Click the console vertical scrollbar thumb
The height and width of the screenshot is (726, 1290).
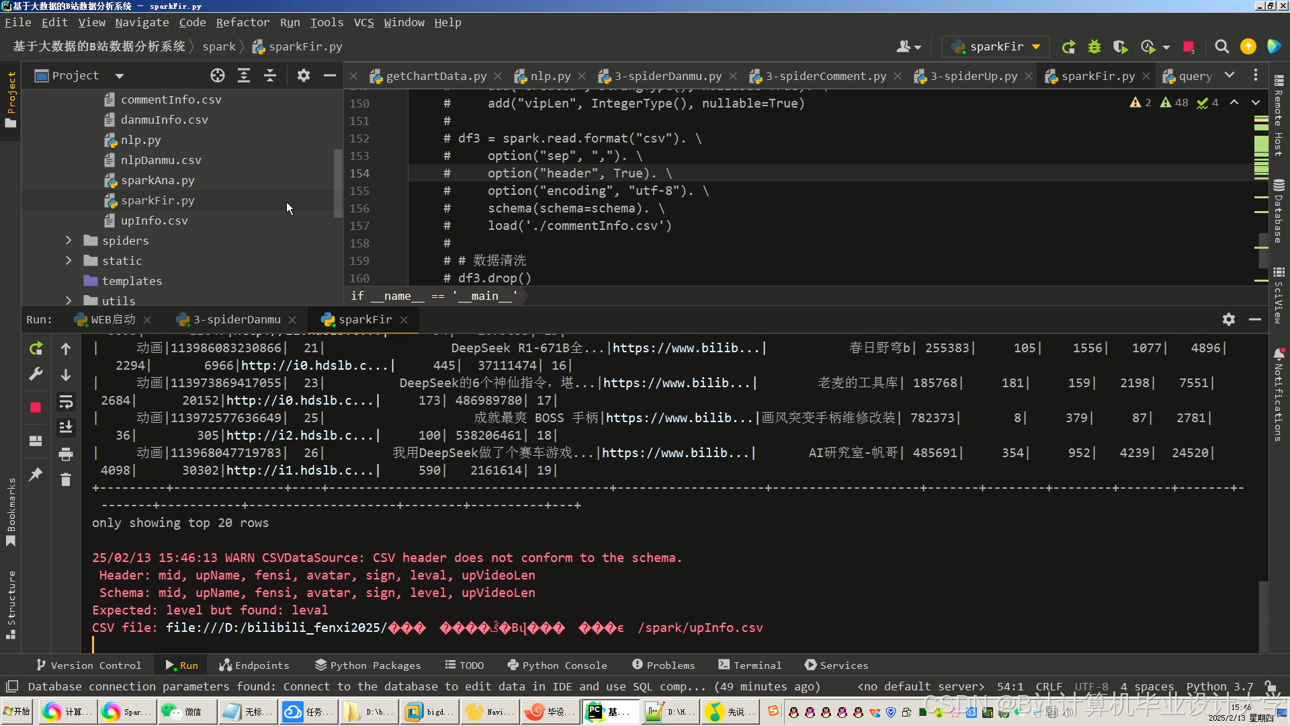point(1263,615)
